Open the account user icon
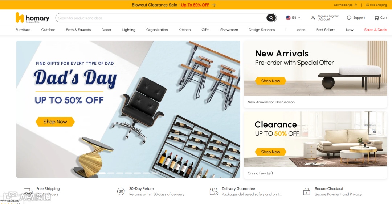 point(313,18)
